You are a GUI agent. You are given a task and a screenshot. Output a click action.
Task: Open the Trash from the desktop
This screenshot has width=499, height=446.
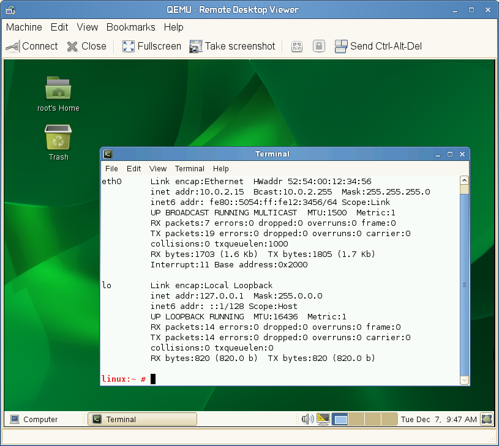pos(58,138)
